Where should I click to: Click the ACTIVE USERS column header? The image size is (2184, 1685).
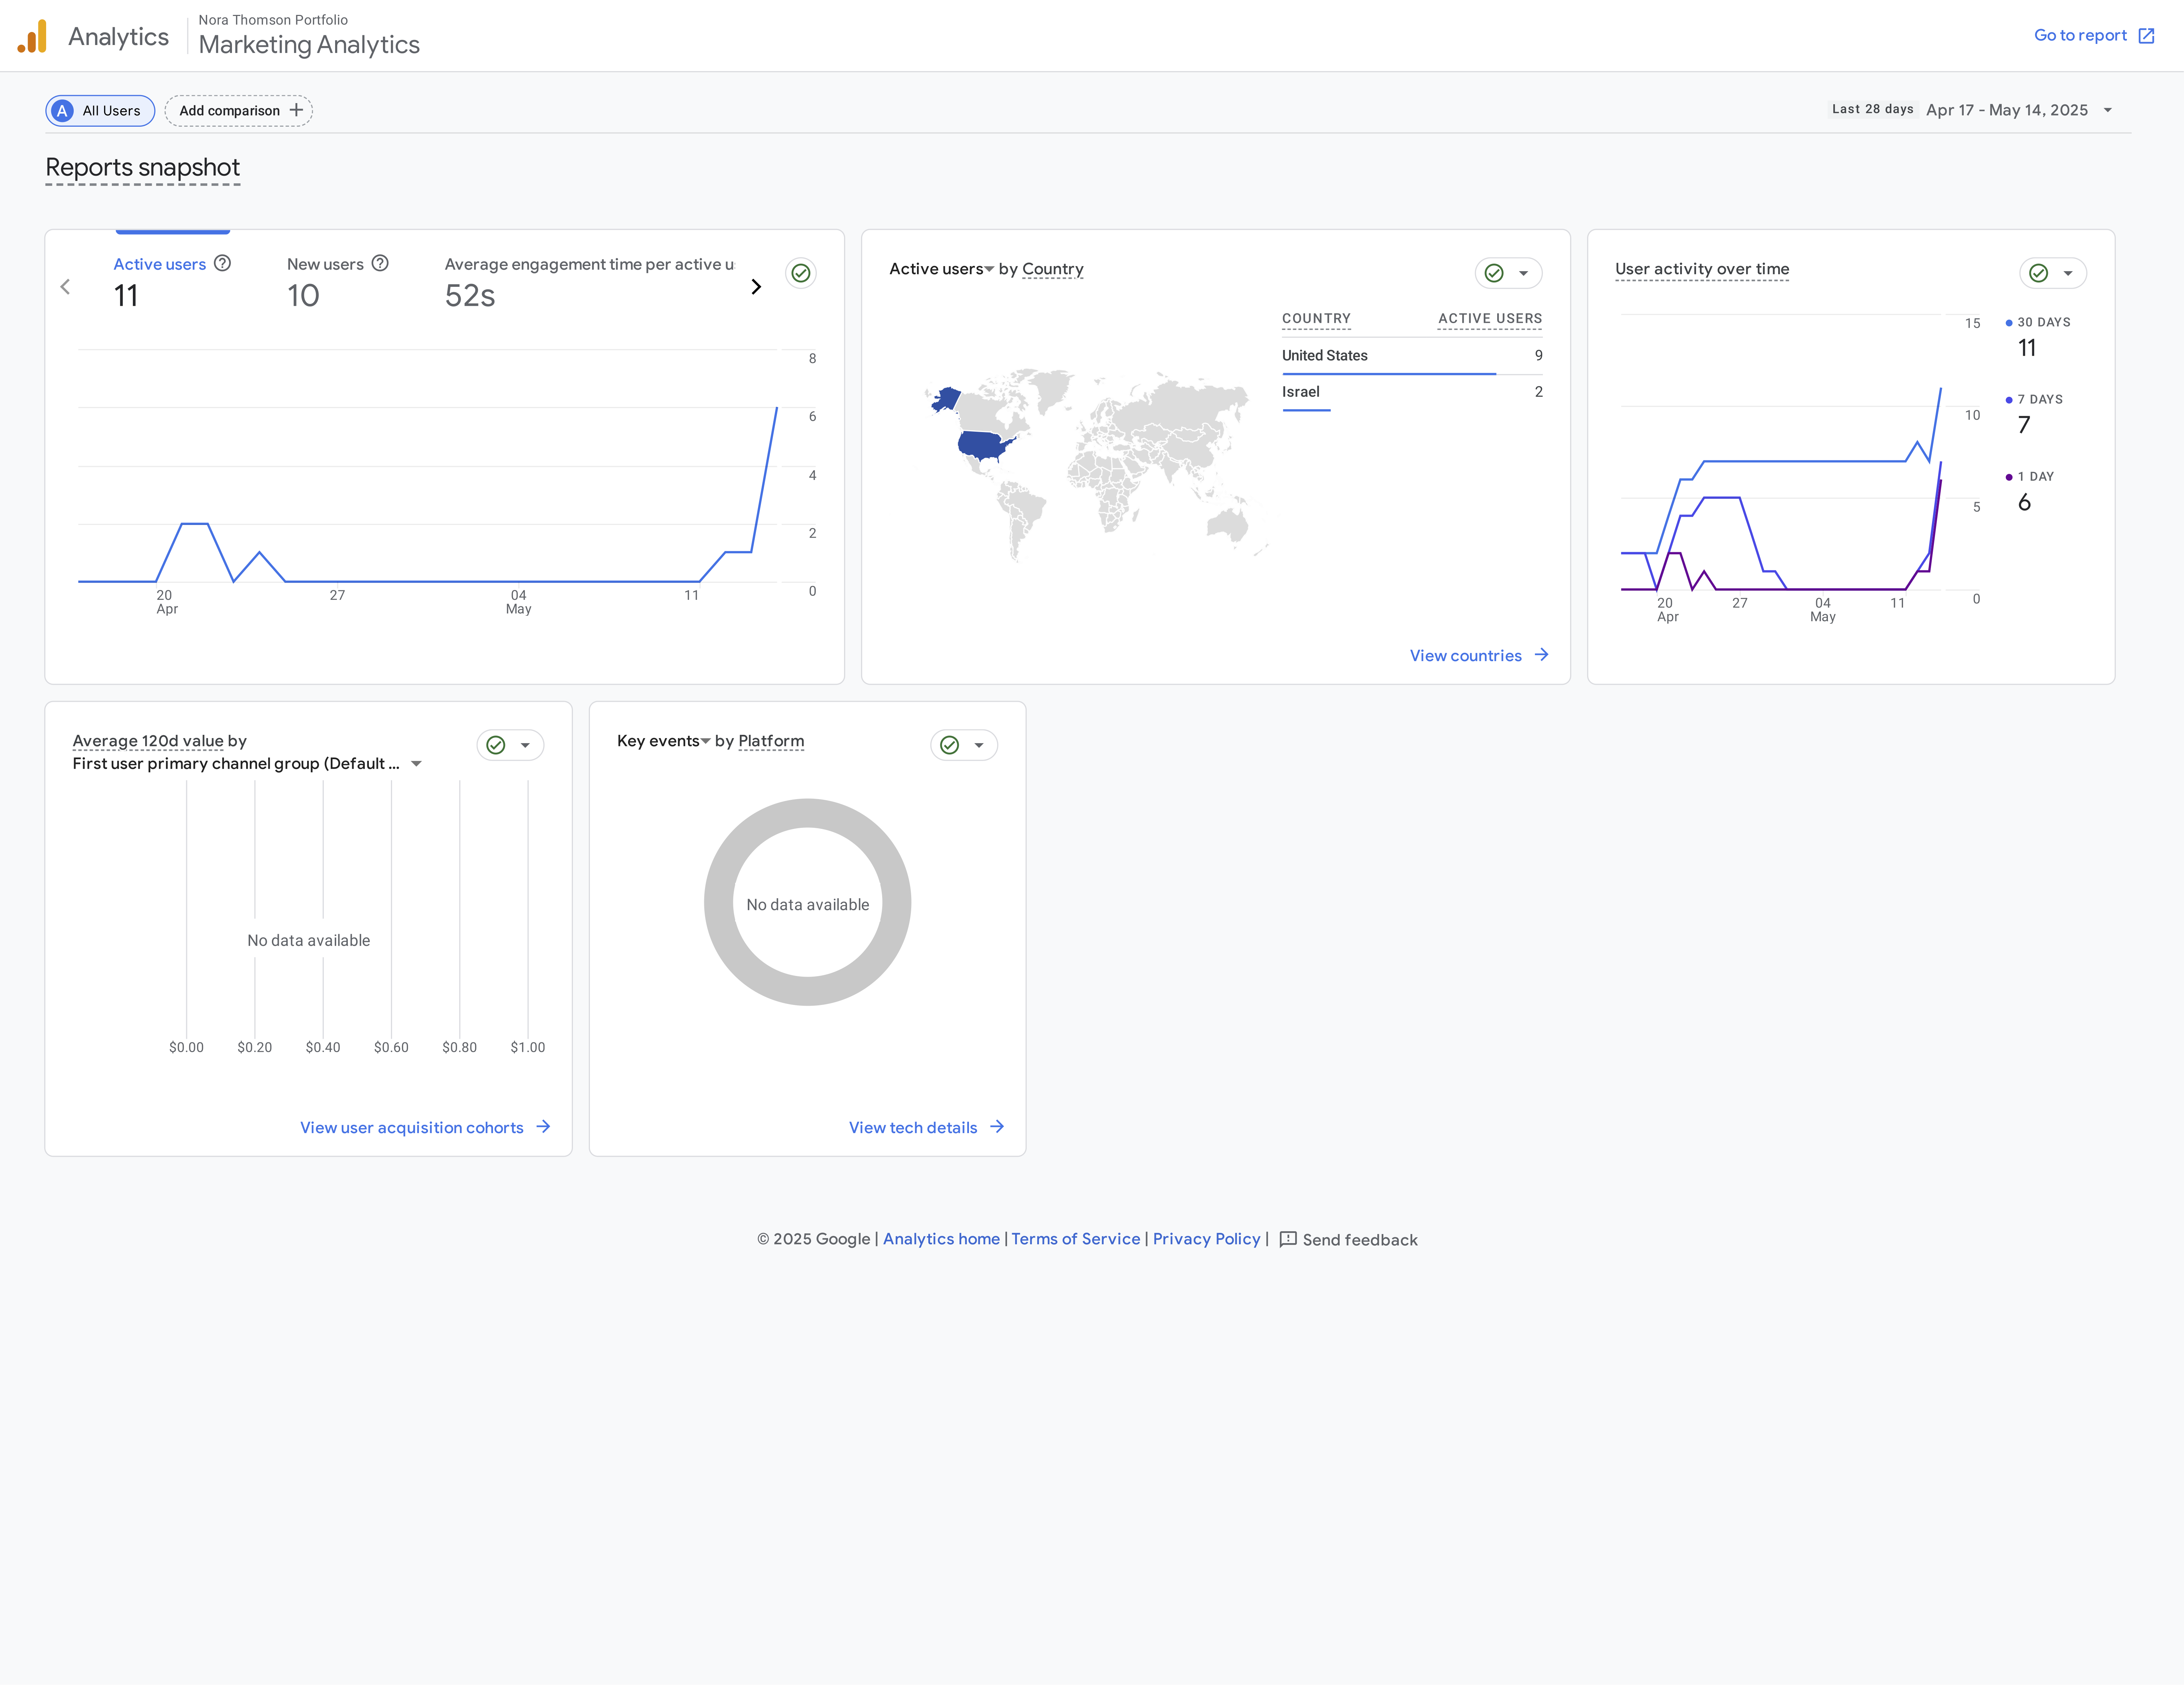(1490, 319)
